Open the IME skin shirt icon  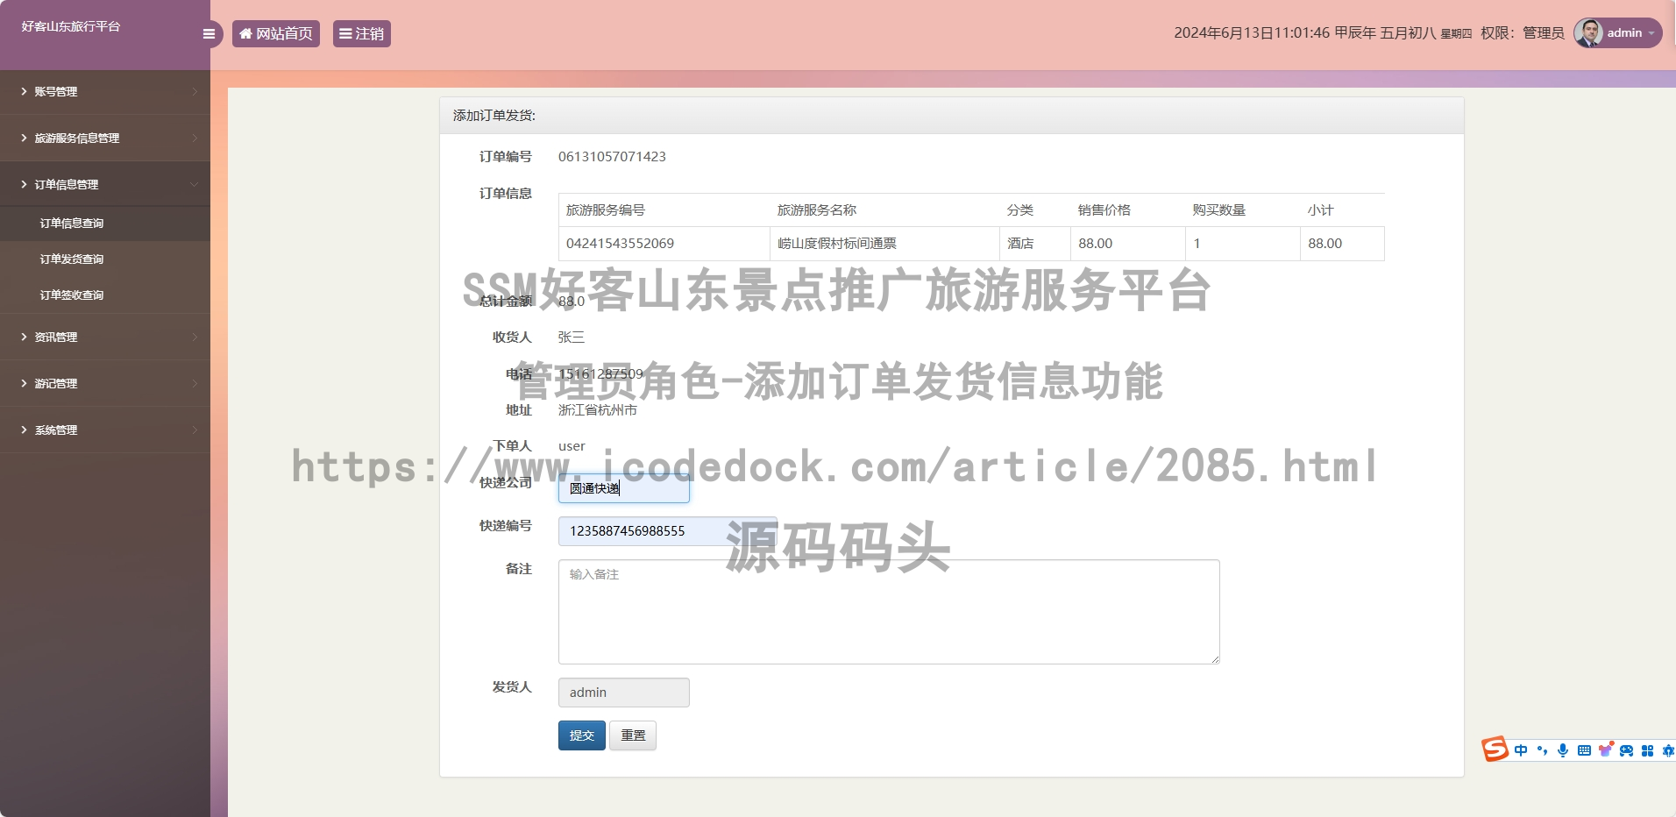click(1605, 750)
